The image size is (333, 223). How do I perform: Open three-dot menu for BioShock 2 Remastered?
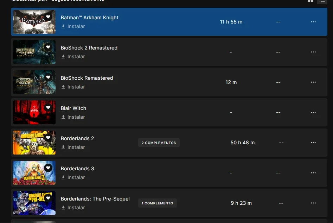pos(313,52)
